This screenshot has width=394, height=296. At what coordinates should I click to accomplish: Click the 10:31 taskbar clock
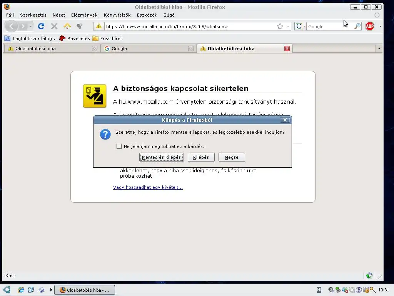point(384,290)
